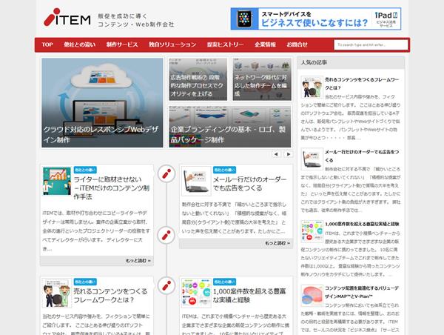The width and height of the screenshot is (444, 335).
Task: Open 提案ヒストリー menu item
Action: 225,44
